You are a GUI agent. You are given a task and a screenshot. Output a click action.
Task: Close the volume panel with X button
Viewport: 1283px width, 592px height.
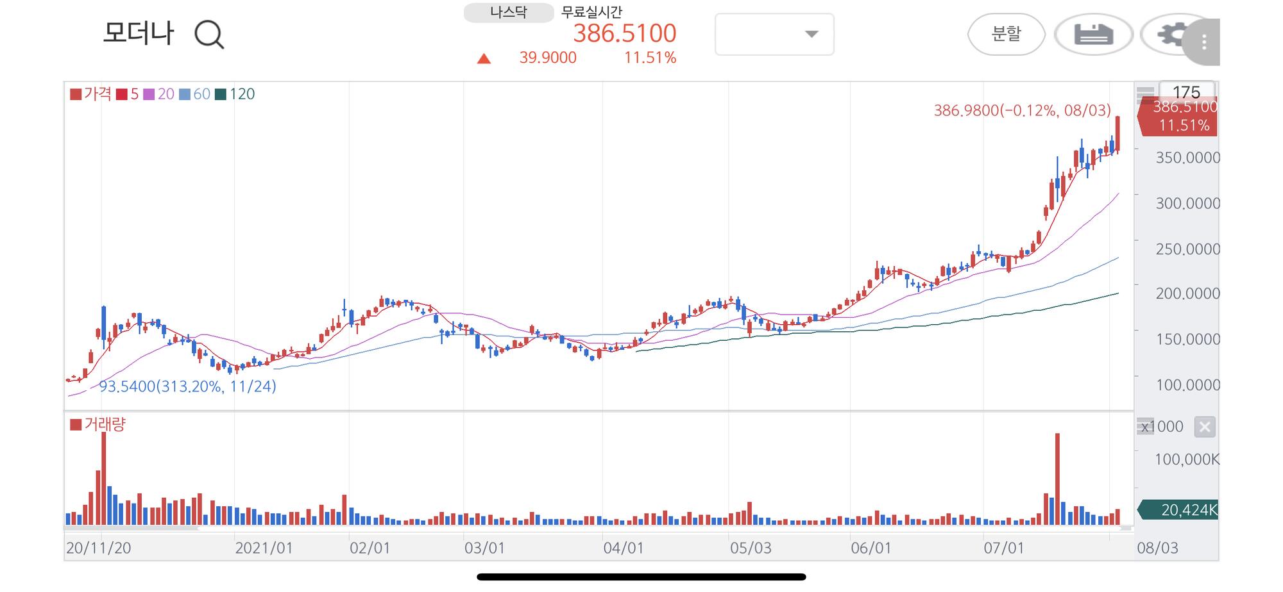(1205, 427)
